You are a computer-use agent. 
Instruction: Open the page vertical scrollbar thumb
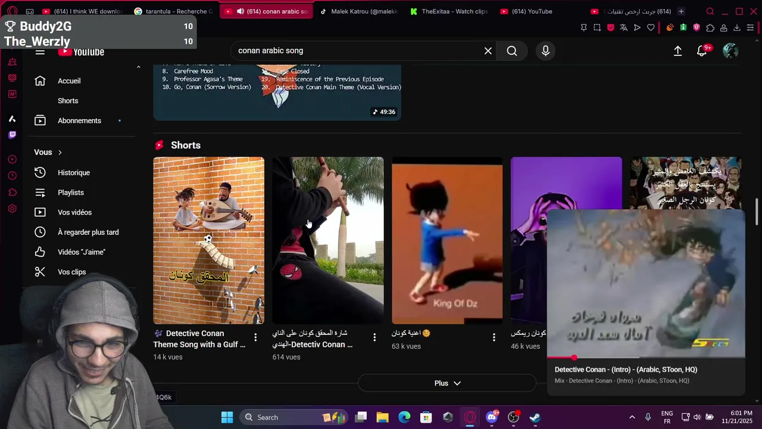(x=757, y=212)
